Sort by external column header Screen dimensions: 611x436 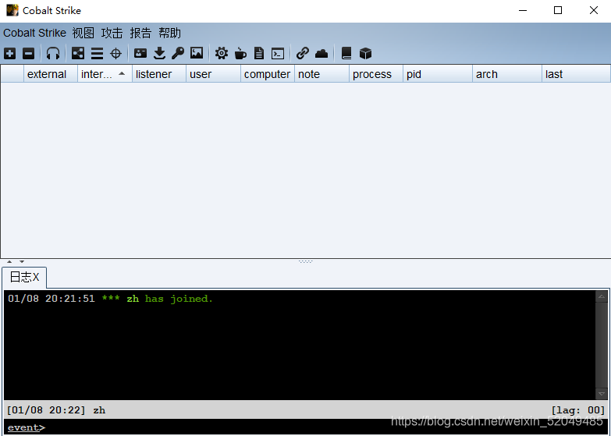51,74
